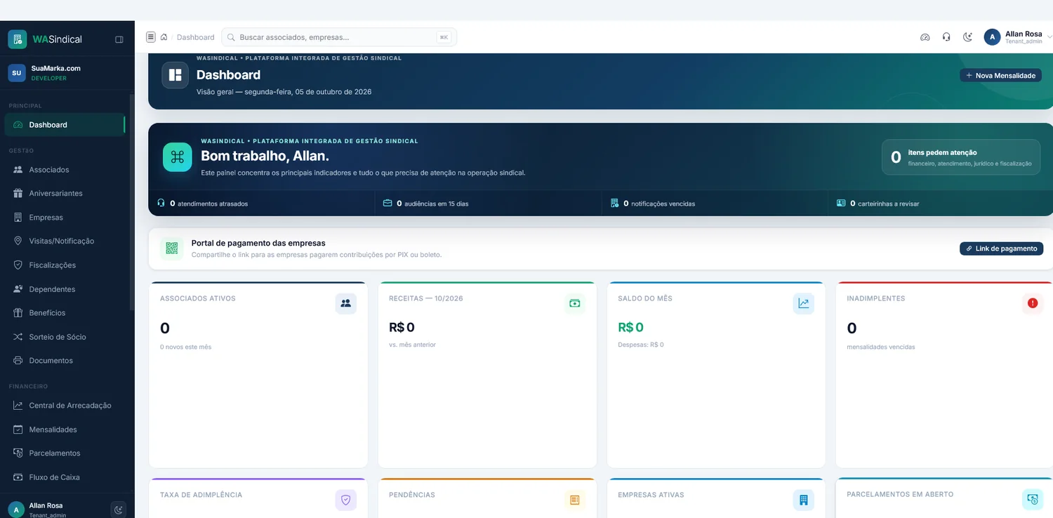Open Parcelamentos in the sidebar
Viewport: 1053px width, 518px height.
point(65,453)
